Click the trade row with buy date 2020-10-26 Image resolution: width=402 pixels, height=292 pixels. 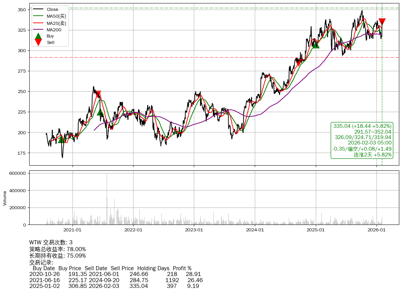tap(116, 274)
